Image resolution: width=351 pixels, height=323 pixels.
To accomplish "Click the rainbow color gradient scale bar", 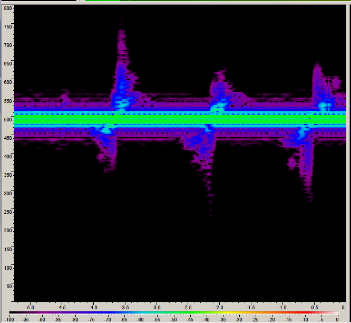I will (174, 312).
